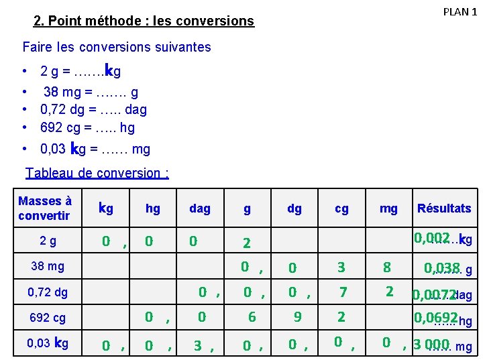Image resolution: width=483 pixels, height=362 pixels.
Task: Click the result '3 000 mg' in the table
Action: click(441, 345)
